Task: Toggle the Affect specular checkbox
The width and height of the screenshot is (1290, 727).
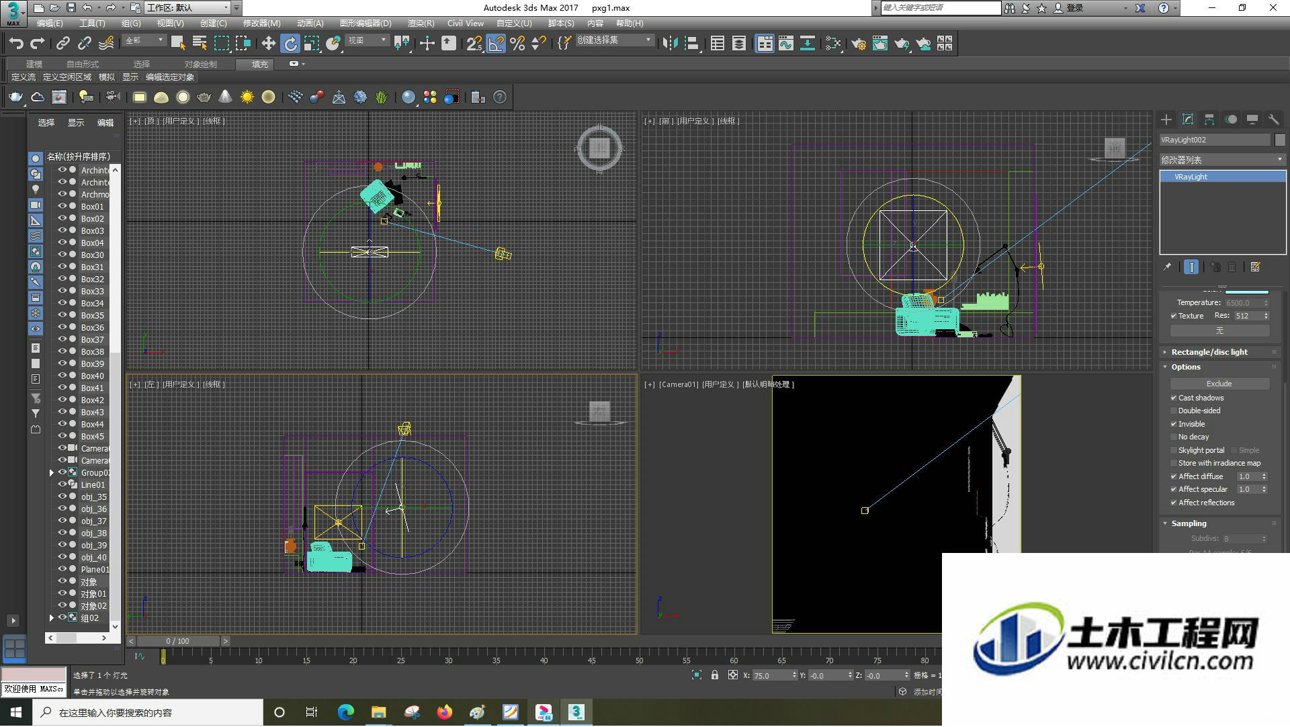Action: 1174,490
